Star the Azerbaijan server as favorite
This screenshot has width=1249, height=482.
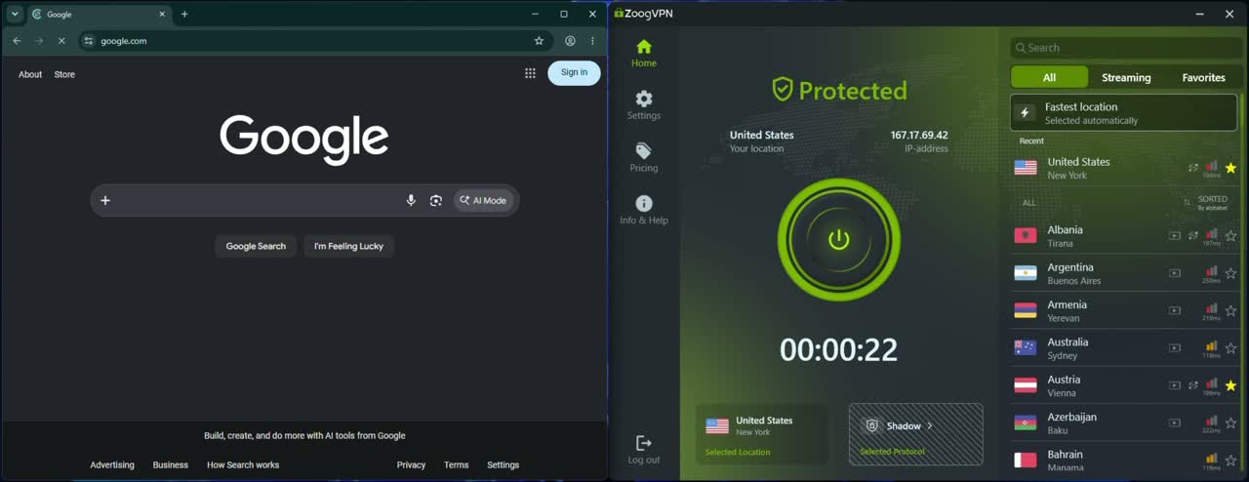click(1230, 422)
